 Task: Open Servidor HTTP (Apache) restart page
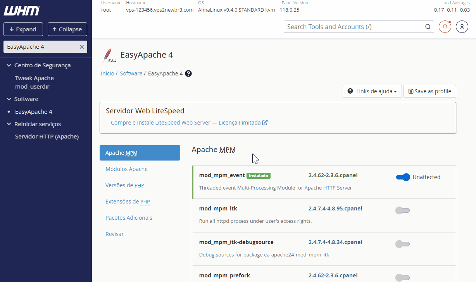click(x=47, y=137)
